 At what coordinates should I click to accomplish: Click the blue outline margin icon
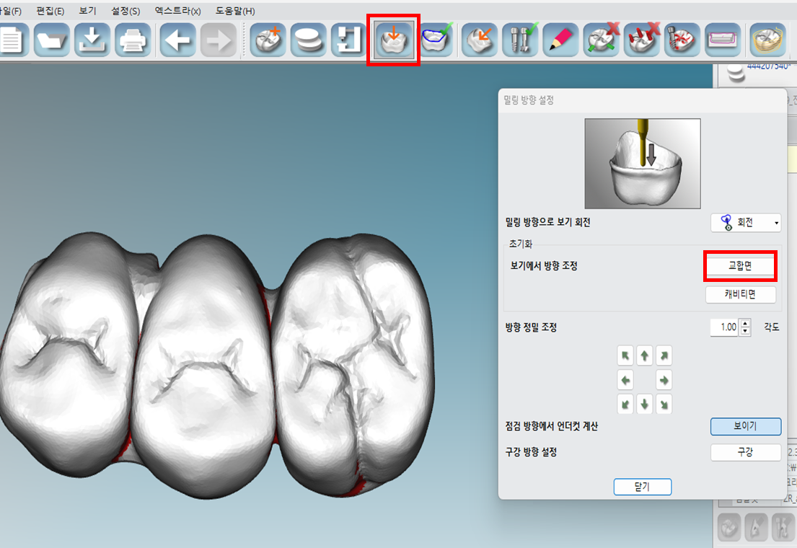[x=436, y=40]
